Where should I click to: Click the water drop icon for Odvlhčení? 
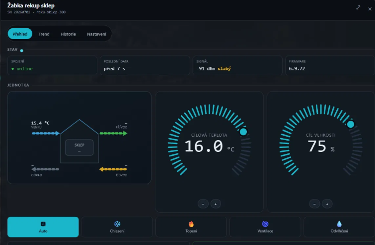point(339,224)
